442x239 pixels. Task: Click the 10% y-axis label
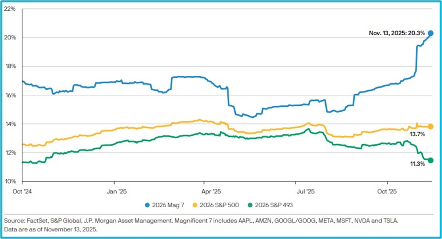tap(10, 182)
